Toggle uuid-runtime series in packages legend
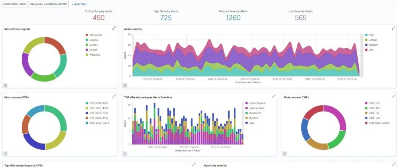The height and width of the screenshot is (168, 397). pyautogui.click(x=255, y=108)
